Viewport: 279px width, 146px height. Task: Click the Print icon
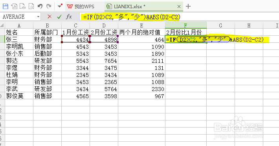click(x=23, y=6)
